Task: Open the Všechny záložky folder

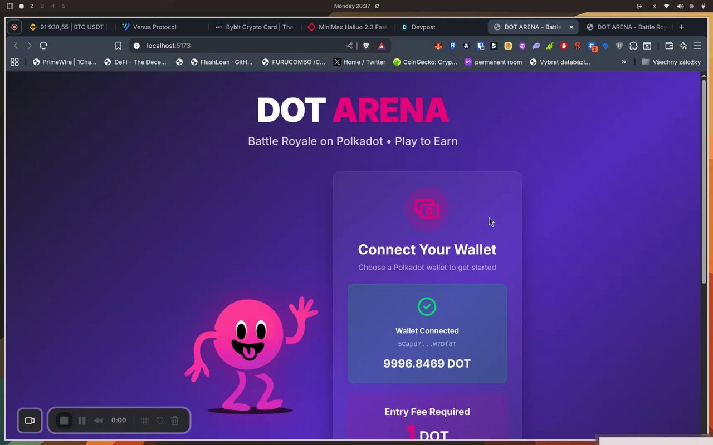Action: pyautogui.click(x=671, y=62)
